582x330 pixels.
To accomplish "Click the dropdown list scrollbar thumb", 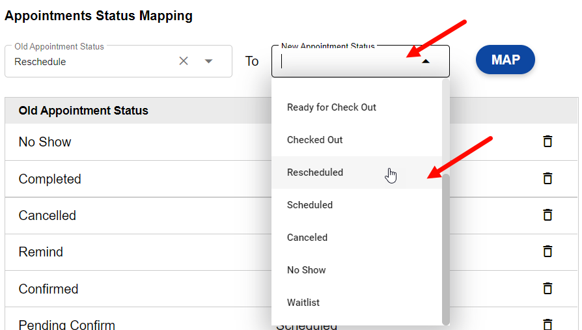I will coord(445,247).
